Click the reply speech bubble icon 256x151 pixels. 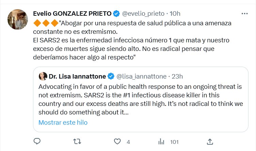coord(37,141)
